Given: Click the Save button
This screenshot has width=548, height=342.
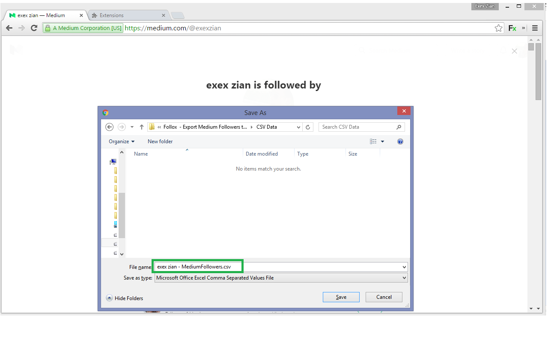Looking at the screenshot, I should click(x=341, y=297).
